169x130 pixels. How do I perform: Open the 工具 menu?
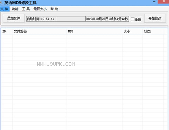pyautogui.click(x=26, y=9)
